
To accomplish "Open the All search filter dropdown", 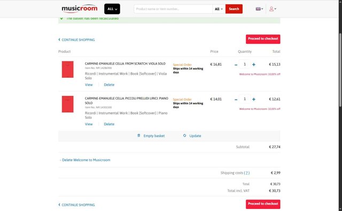I will pyautogui.click(x=219, y=9).
